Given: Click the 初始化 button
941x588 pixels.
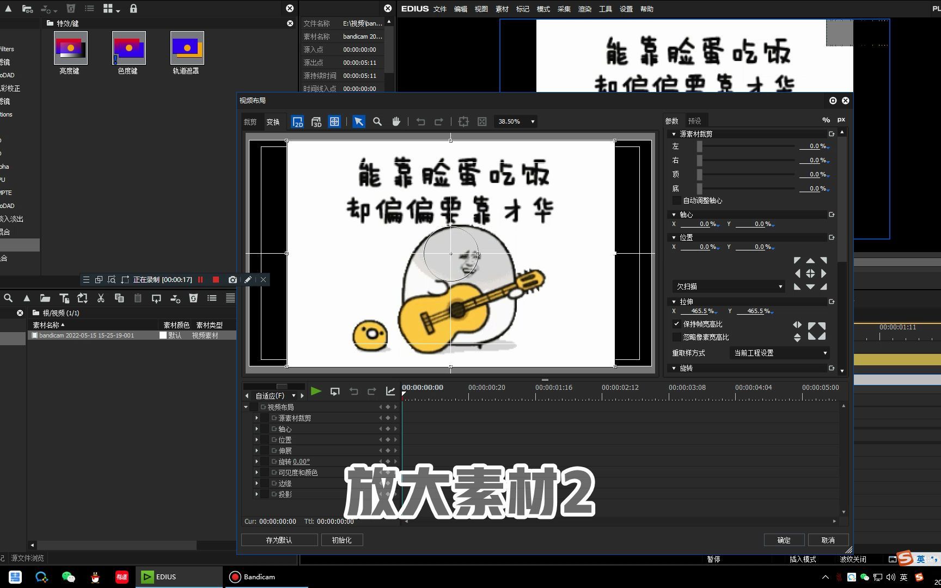Looking at the screenshot, I should point(342,540).
